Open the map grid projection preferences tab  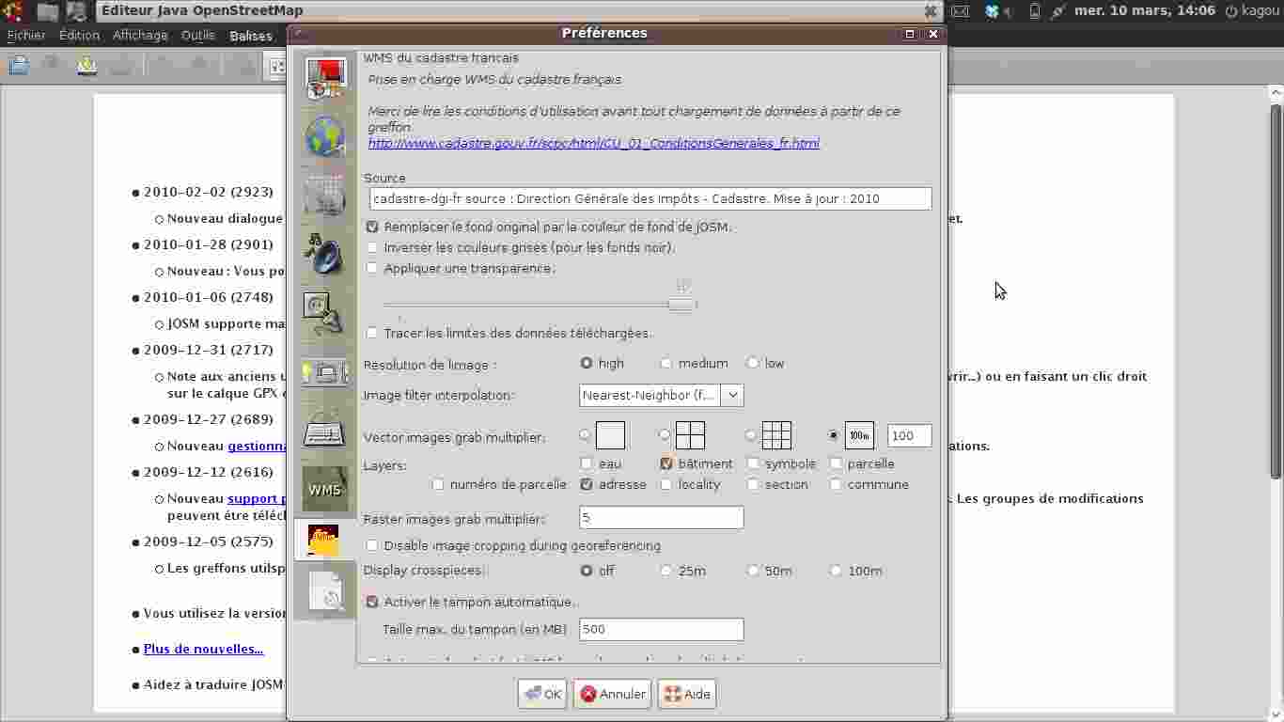[x=325, y=195]
